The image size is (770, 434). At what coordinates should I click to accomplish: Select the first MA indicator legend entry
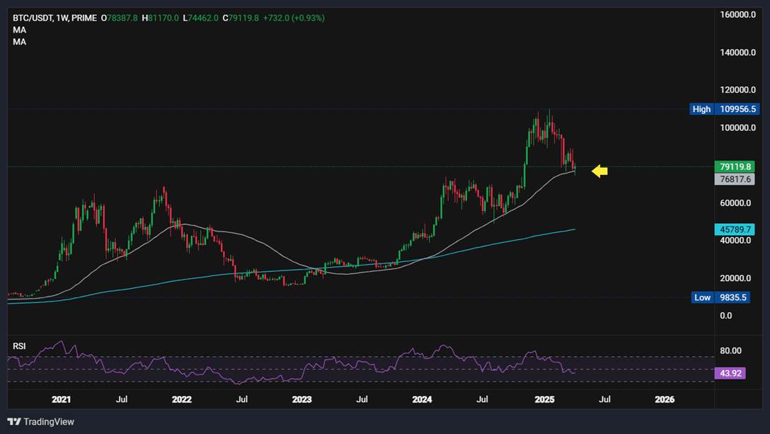coord(19,30)
